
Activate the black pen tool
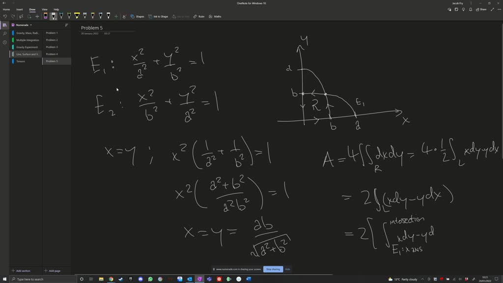[x=53, y=16]
